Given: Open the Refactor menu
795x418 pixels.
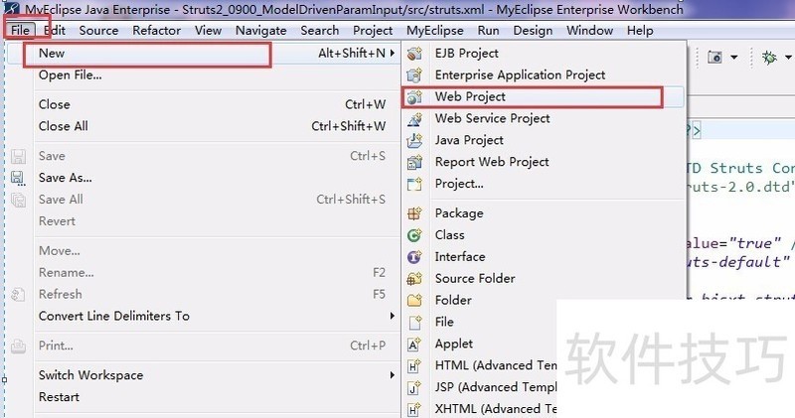Looking at the screenshot, I should (156, 30).
